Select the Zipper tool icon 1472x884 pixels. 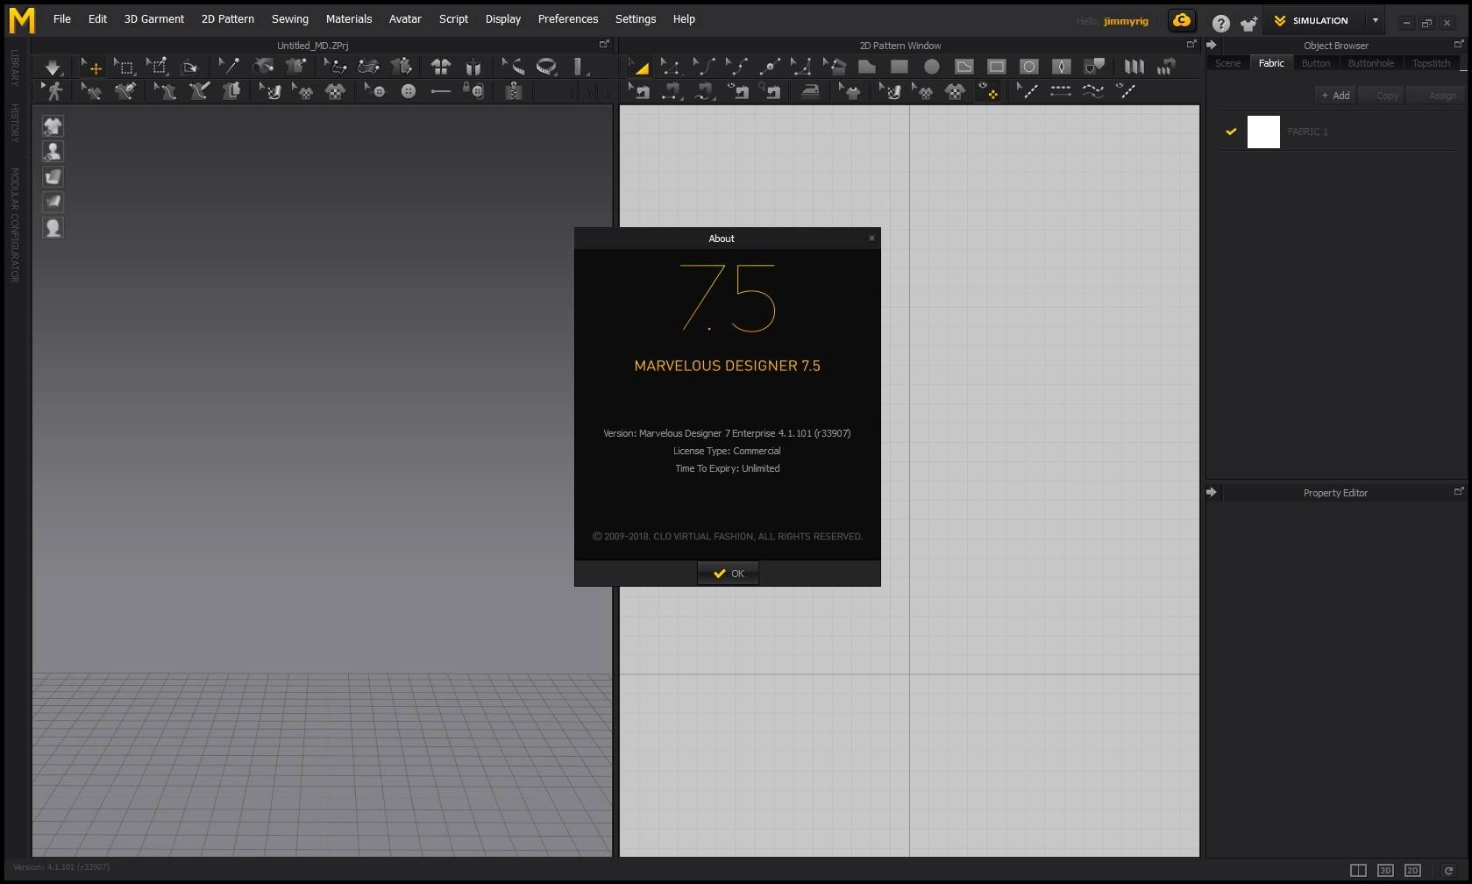click(514, 90)
